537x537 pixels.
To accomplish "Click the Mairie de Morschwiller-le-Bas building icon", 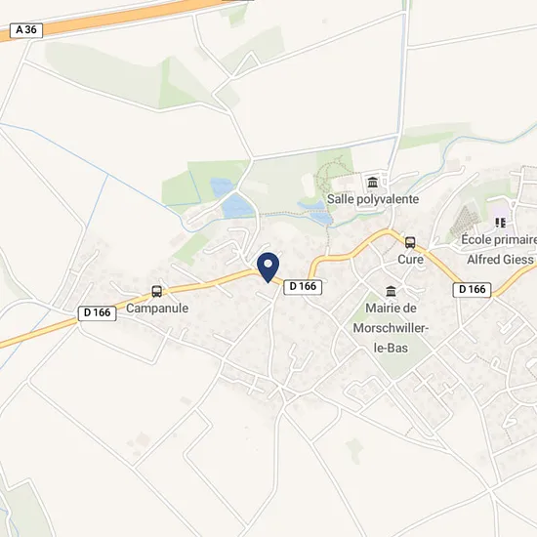I will click(391, 291).
